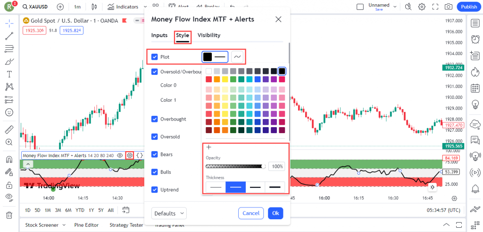Take a snapshot with camera icon
The height and width of the screenshot is (232, 483).
(x=449, y=7)
